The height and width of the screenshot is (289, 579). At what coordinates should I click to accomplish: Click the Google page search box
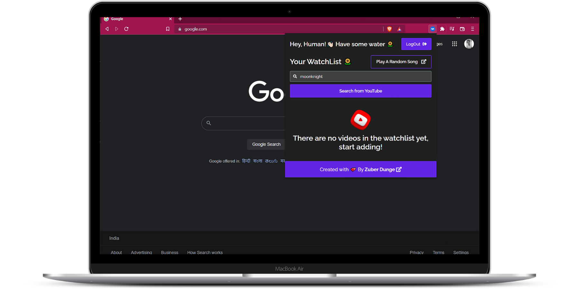pyautogui.click(x=244, y=123)
